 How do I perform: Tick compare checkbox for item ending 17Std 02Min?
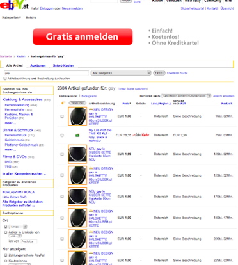click(62, 197)
